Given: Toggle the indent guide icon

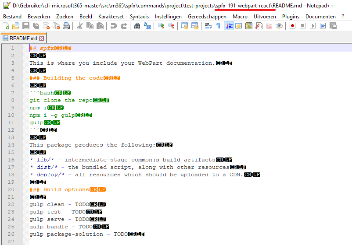Looking at the screenshot, I should tap(229, 26).
